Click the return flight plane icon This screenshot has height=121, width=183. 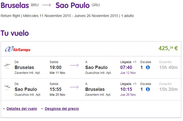pos(7,88)
